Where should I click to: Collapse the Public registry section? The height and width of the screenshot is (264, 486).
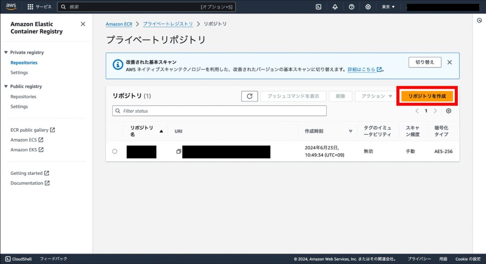click(x=6, y=87)
